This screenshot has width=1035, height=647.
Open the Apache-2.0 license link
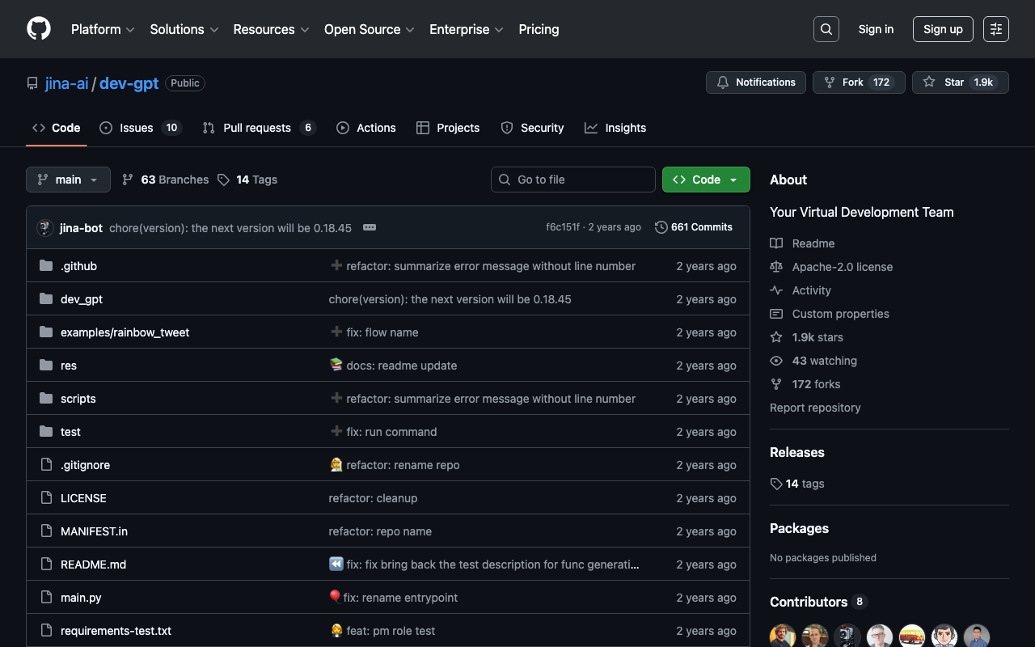pyautogui.click(x=842, y=267)
